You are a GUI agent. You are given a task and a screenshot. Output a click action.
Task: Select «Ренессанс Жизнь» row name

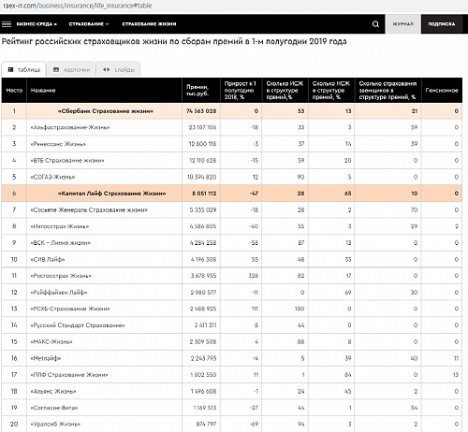(x=58, y=144)
